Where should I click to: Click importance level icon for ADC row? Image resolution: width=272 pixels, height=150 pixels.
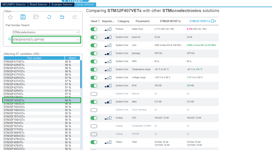pos(108,118)
